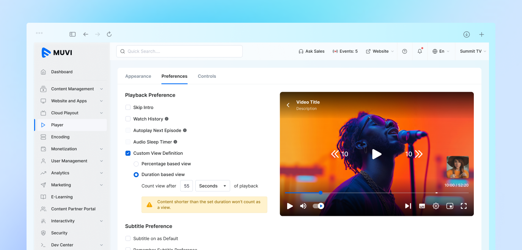Open the Summit TV account dropdown
Image resolution: width=522 pixels, height=250 pixels.
tap(473, 51)
